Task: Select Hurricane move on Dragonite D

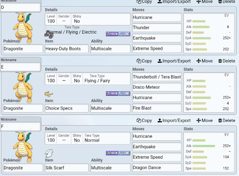Action: click(157, 17)
